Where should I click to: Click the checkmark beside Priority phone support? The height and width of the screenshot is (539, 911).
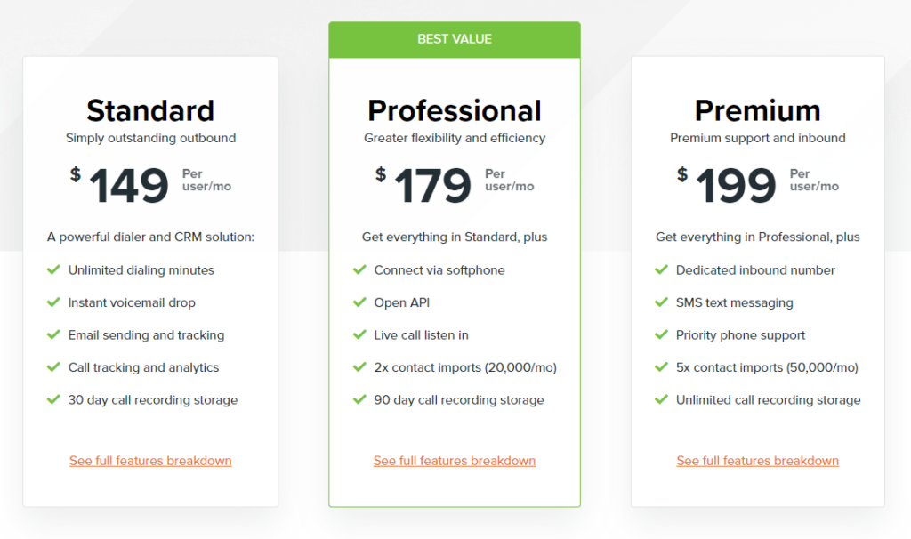point(661,334)
